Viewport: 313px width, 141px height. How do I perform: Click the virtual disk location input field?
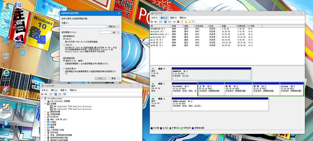coord(84,26)
